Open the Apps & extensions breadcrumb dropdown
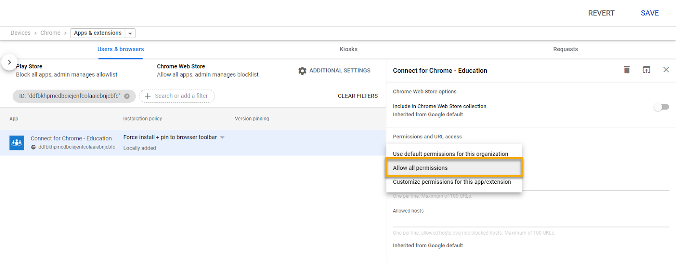The height and width of the screenshot is (262, 676). [130, 33]
